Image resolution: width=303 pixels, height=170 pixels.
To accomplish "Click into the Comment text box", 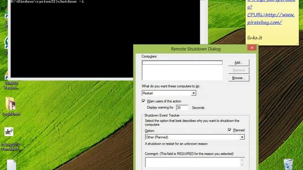I will tap(193, 162).
